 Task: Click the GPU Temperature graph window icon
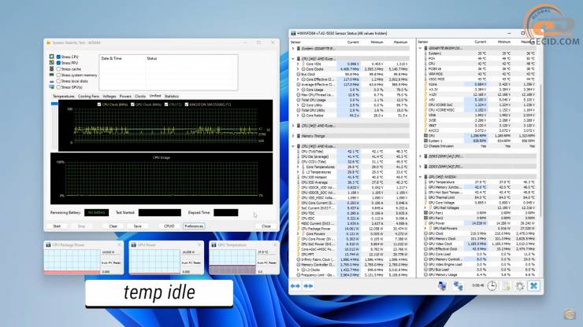pos(214,245)
